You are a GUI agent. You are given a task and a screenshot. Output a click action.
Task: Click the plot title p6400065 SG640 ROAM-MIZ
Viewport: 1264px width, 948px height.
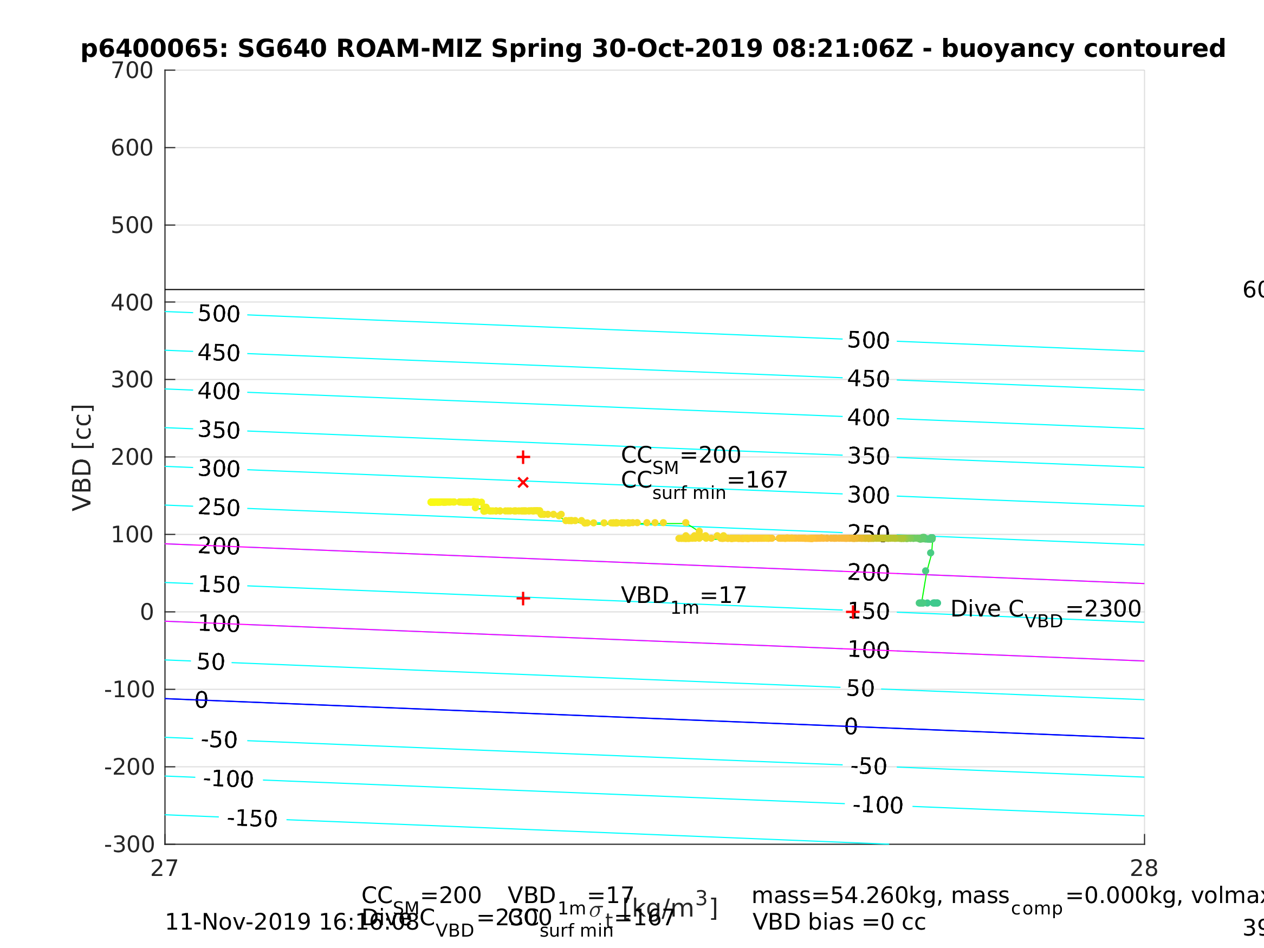coord(653,49)
